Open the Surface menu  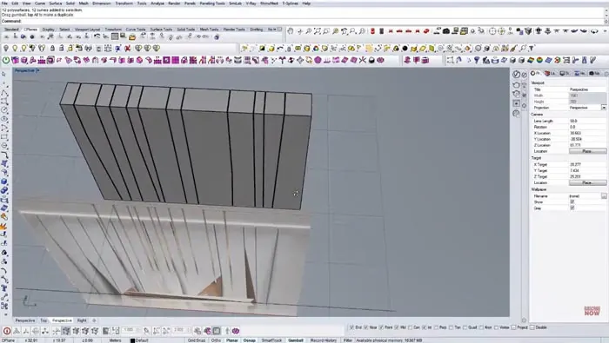[55, 3]
